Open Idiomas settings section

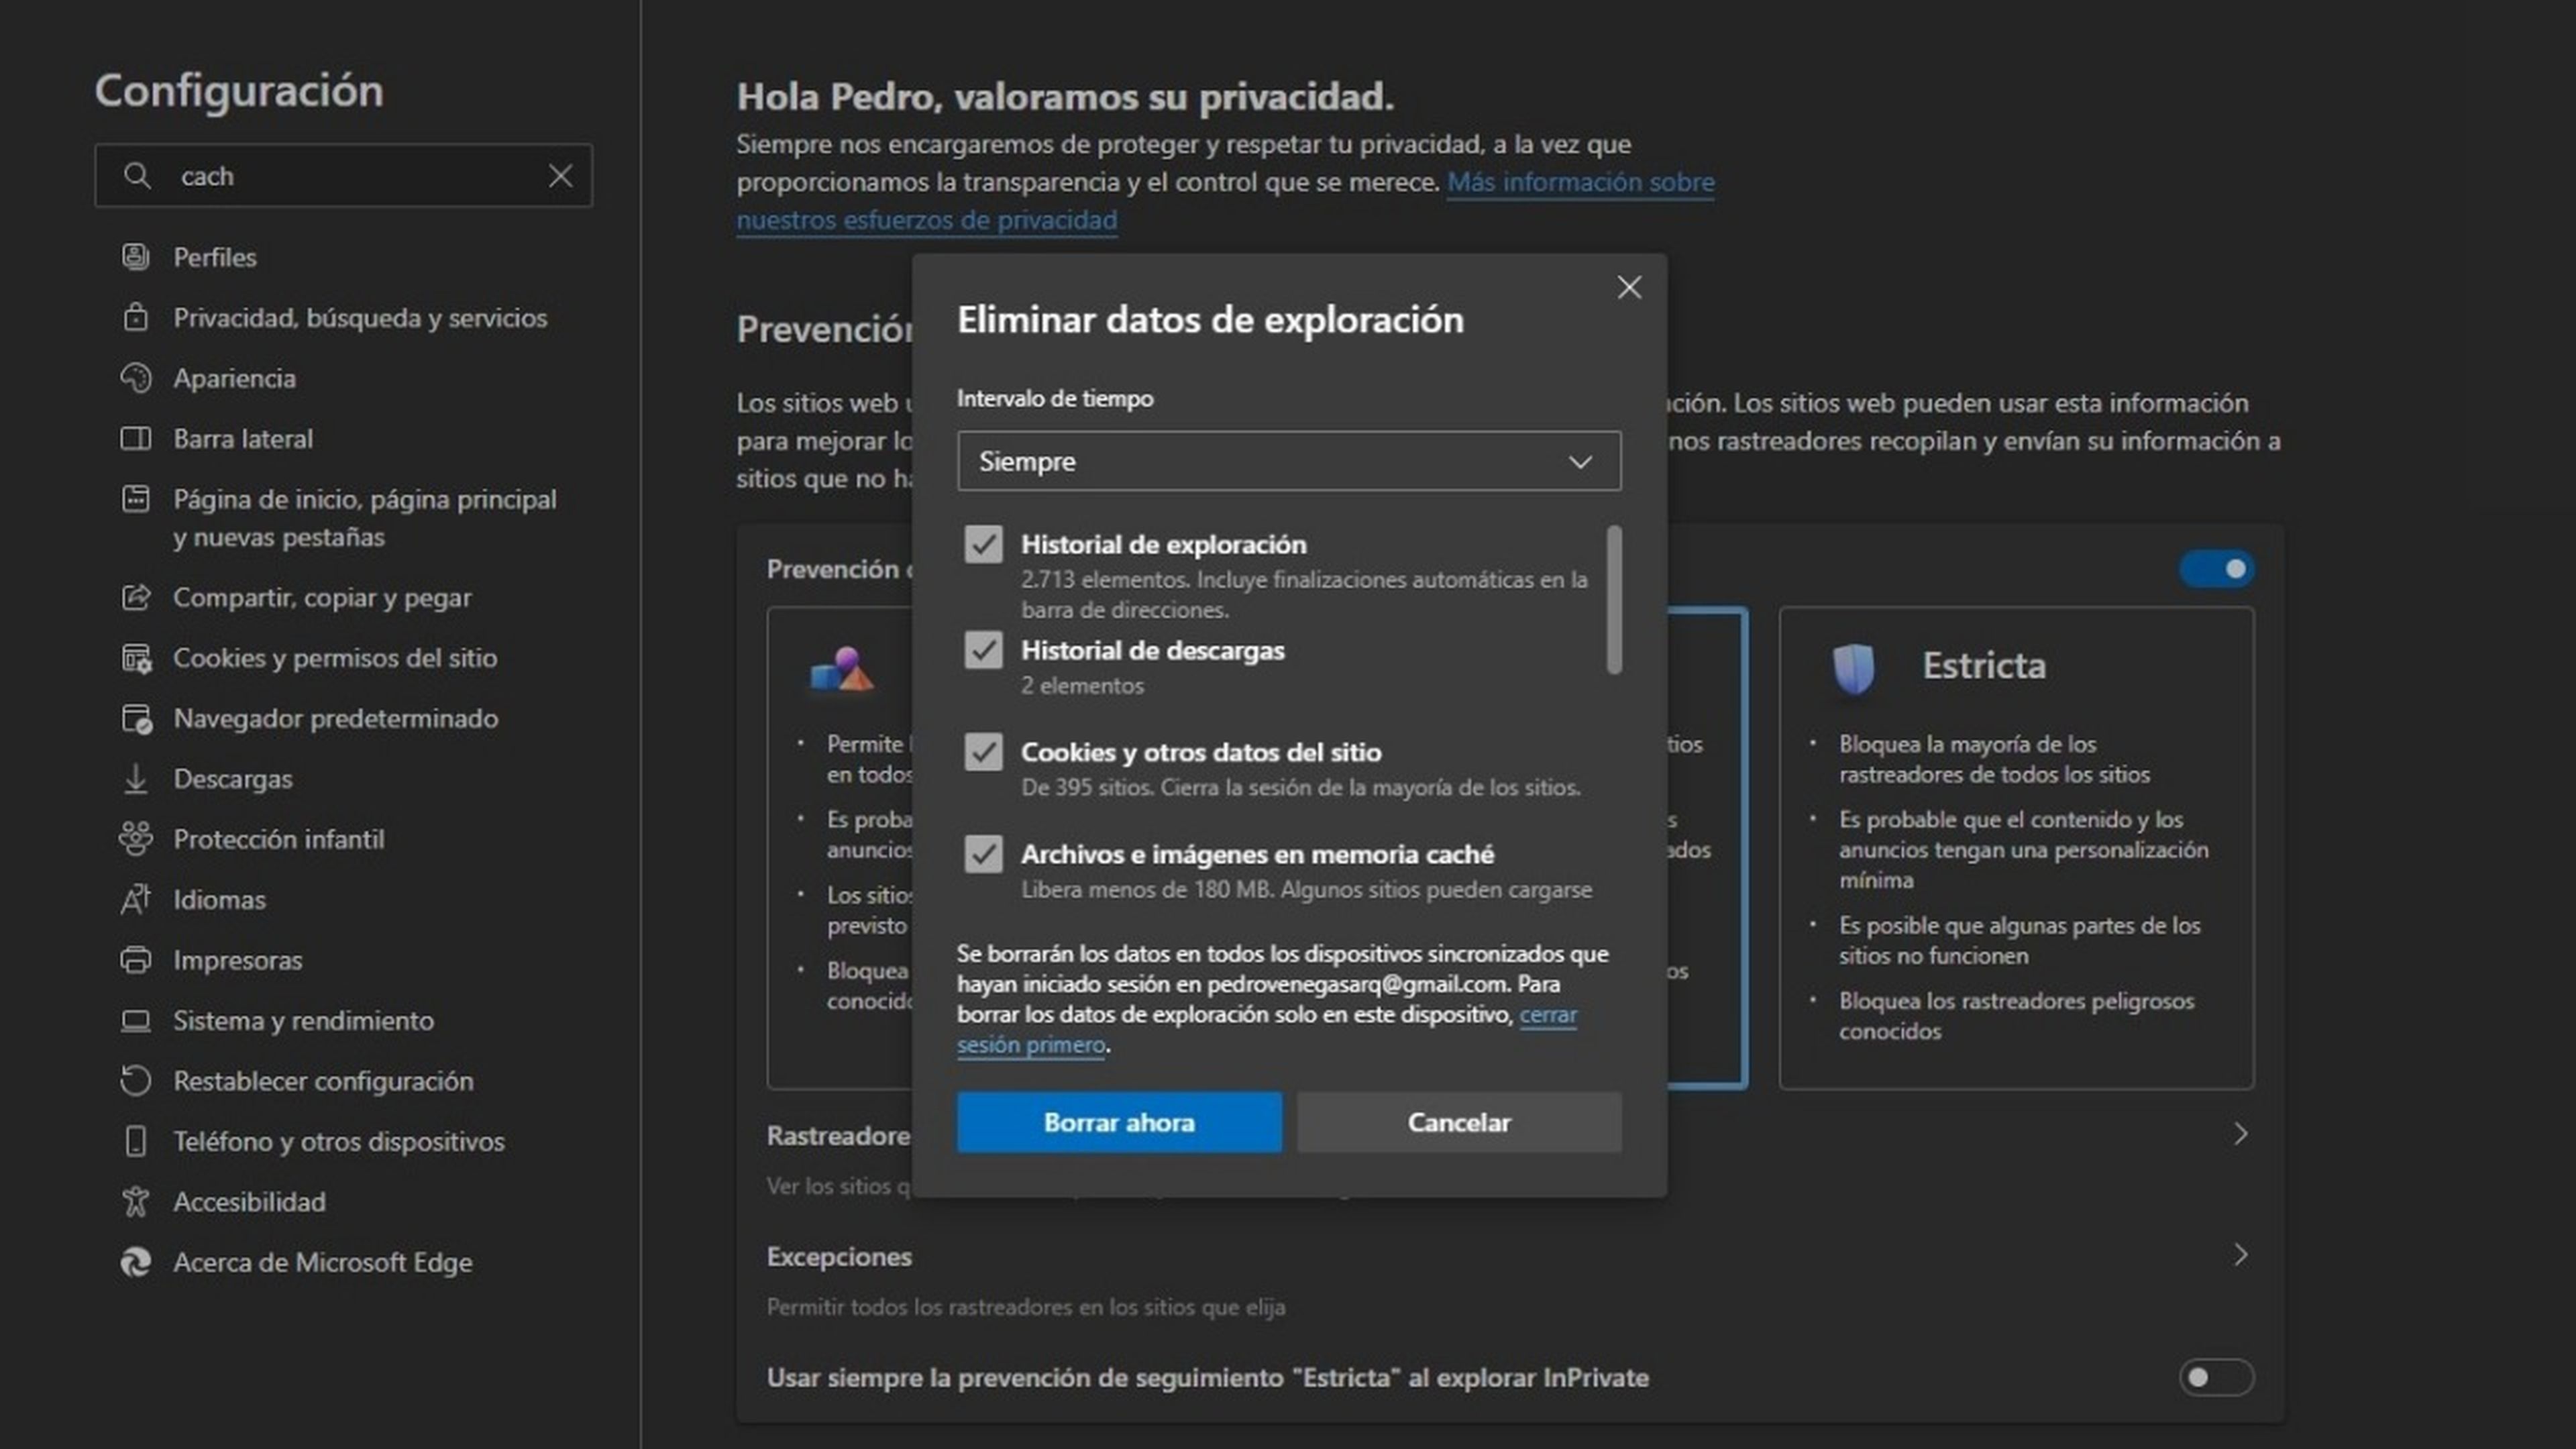pyautogui.click(x=219, y=900)
